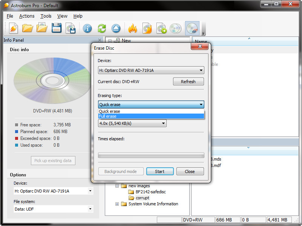Open the Tools menu
302x226 pixels.
(x=46, y=16)
